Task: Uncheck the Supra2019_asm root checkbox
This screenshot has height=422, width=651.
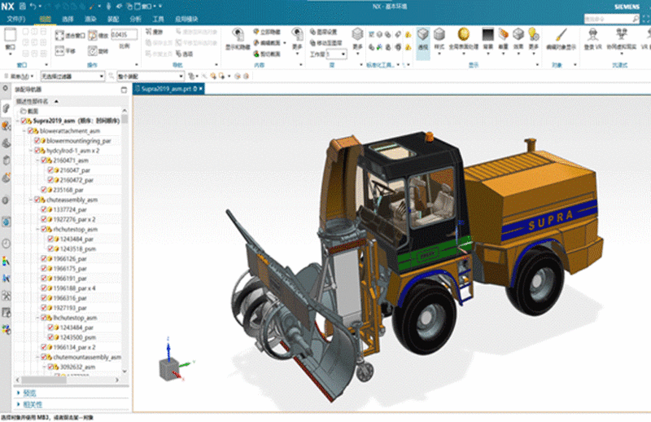Action: click(24, 121)
